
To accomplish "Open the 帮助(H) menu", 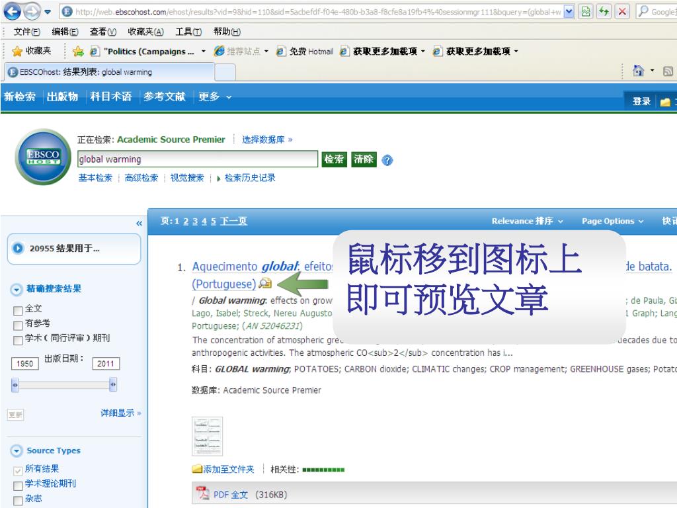I will [x=227, y=32].
